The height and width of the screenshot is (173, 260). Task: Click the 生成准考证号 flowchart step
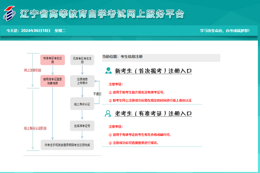(82, 126)
